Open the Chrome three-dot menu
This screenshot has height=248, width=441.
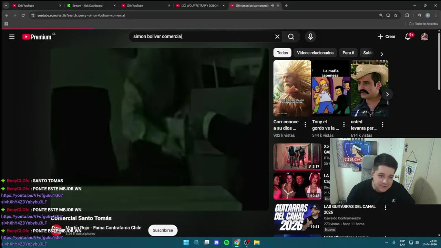click(x=436, y=15)
